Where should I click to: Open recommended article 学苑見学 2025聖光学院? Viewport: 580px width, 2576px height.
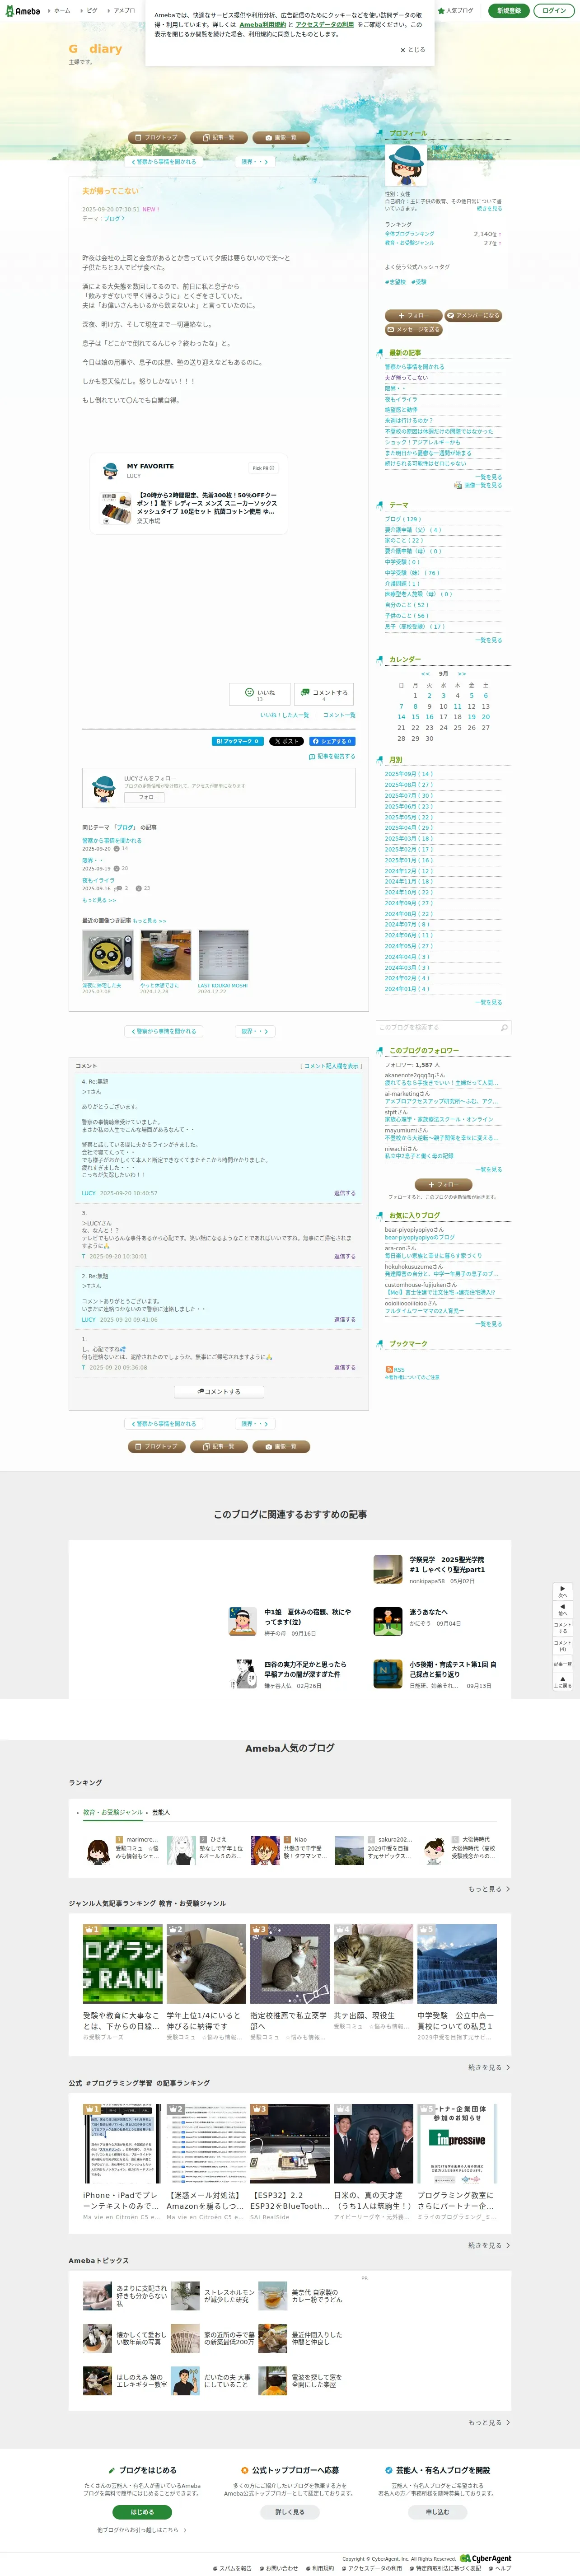pos(436,1569)
